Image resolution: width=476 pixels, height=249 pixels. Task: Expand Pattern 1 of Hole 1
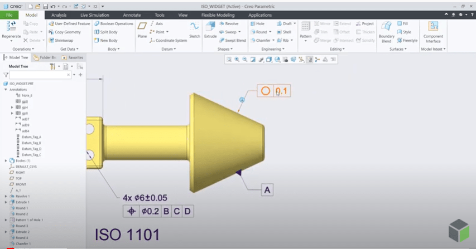pos(6,220)
